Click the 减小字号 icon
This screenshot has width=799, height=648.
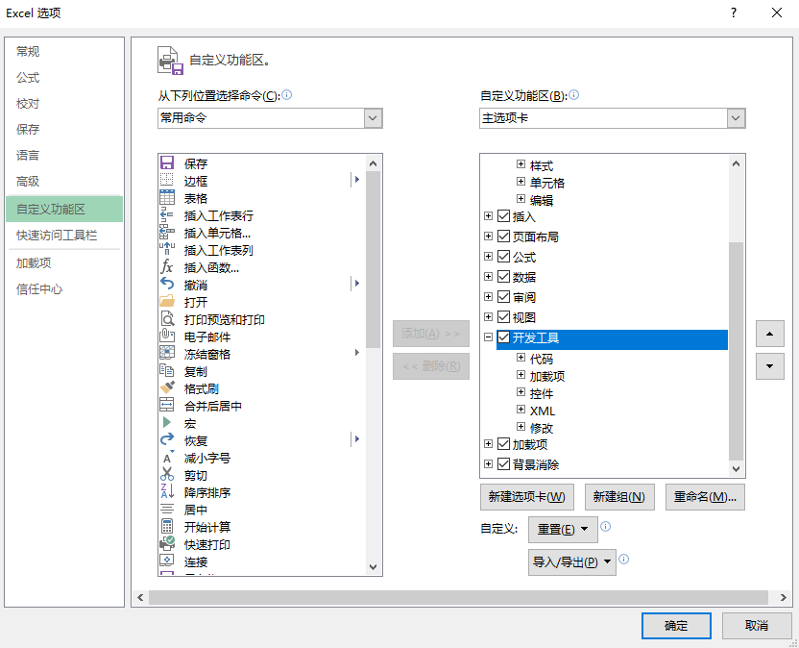[167, 458]
